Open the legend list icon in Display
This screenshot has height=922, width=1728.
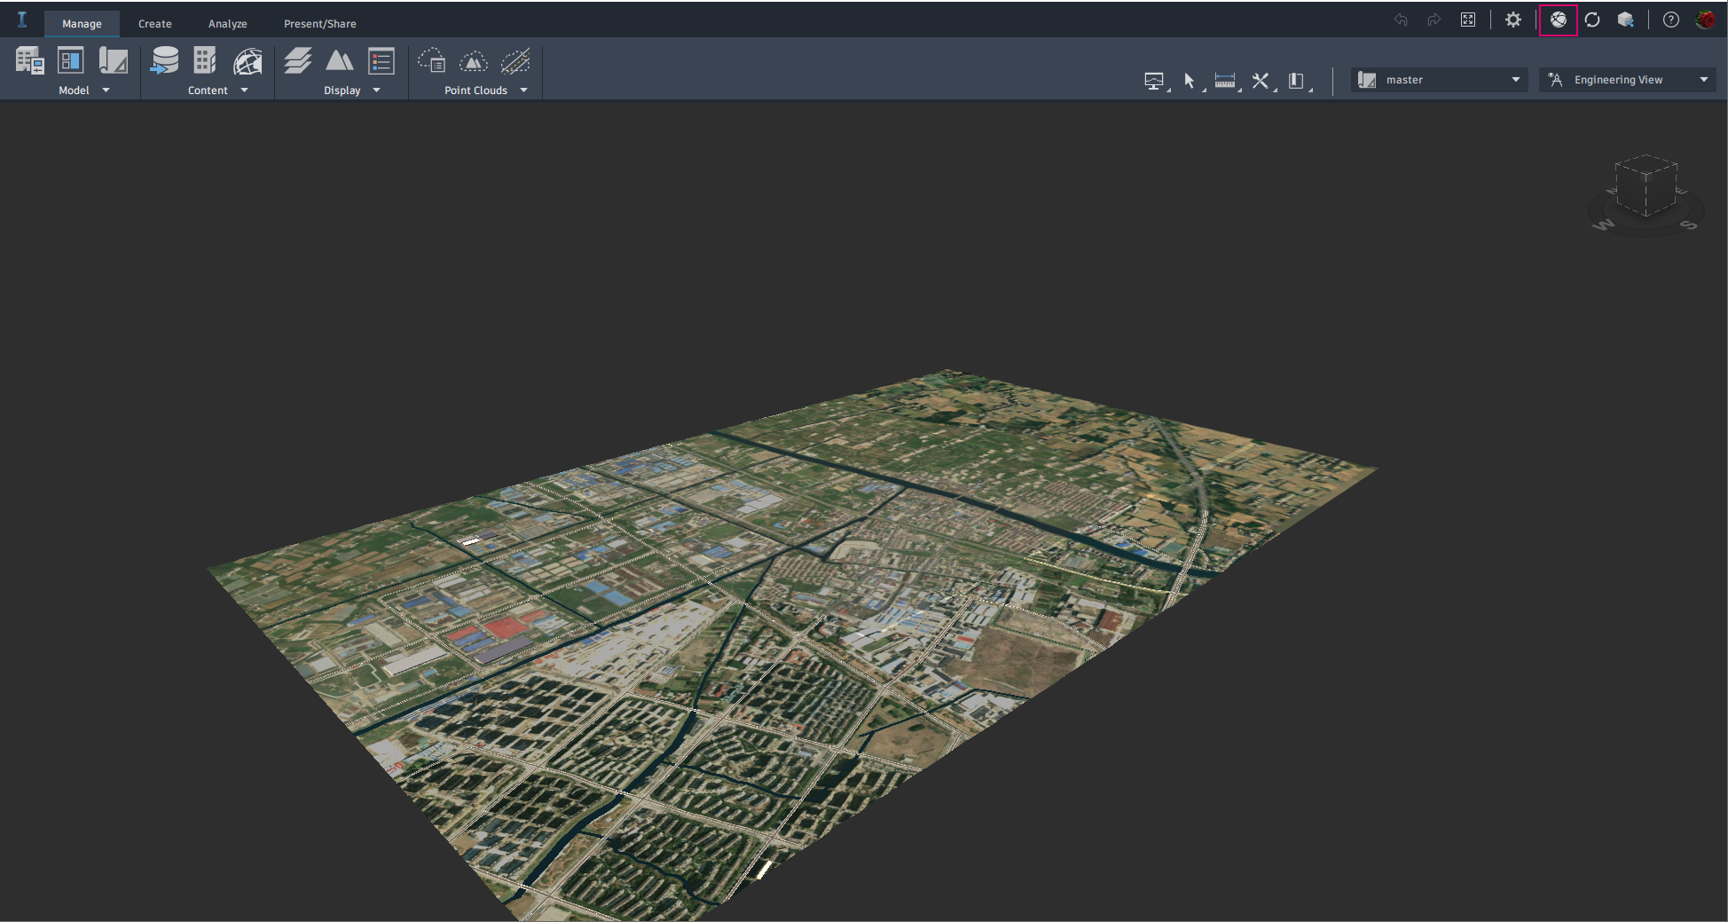(x=381, y=61)
